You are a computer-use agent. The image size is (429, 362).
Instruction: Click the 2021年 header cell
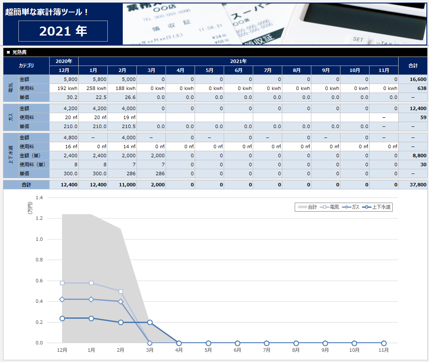[238, 61]
